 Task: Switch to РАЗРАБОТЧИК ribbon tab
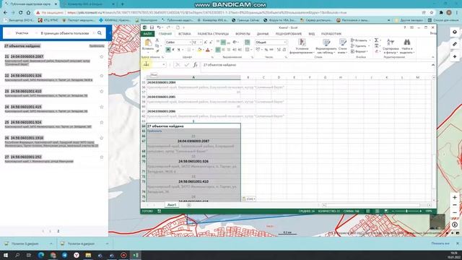pyautogui.click(x=331, y=34)
